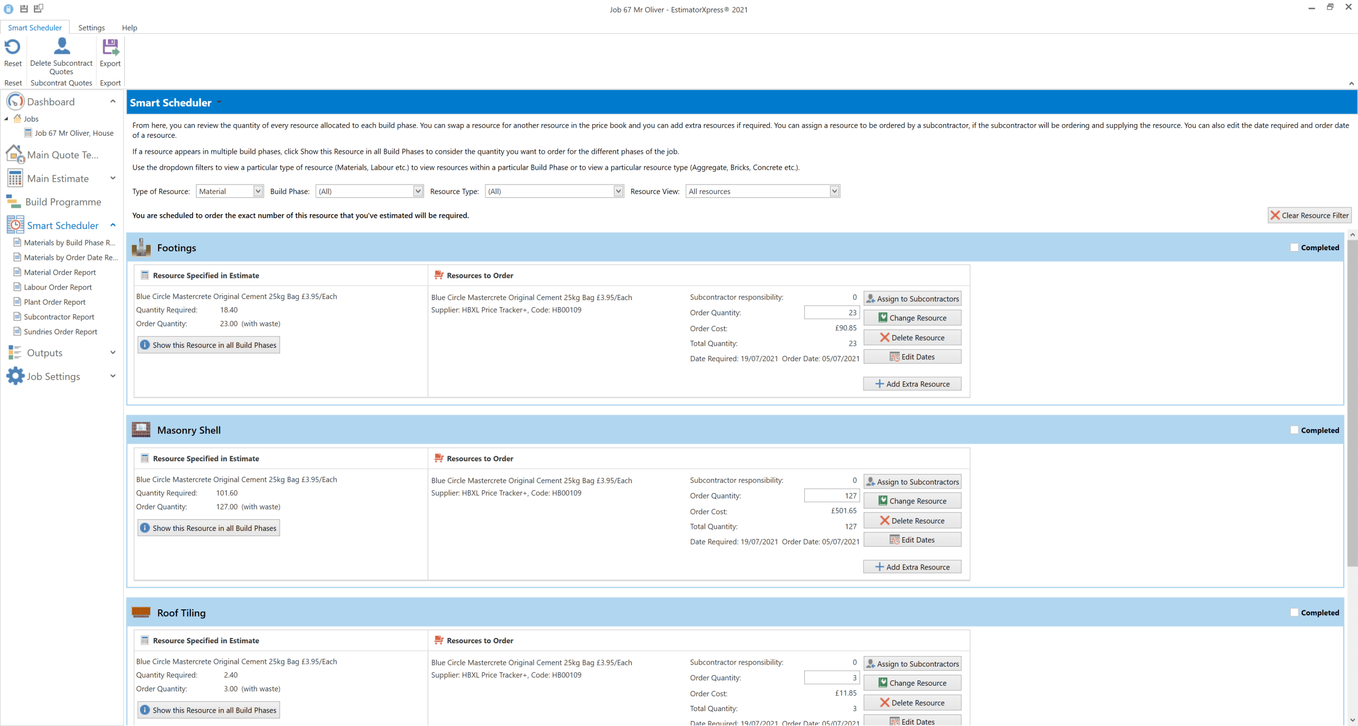This screenshot has height=726, width=1358.
Task: Open the Settings ribbon tab
Action: 91,28
